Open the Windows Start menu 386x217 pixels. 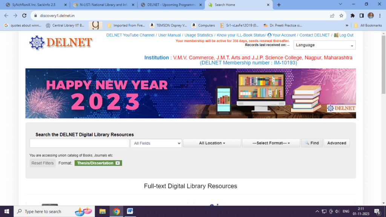[7, 211]
